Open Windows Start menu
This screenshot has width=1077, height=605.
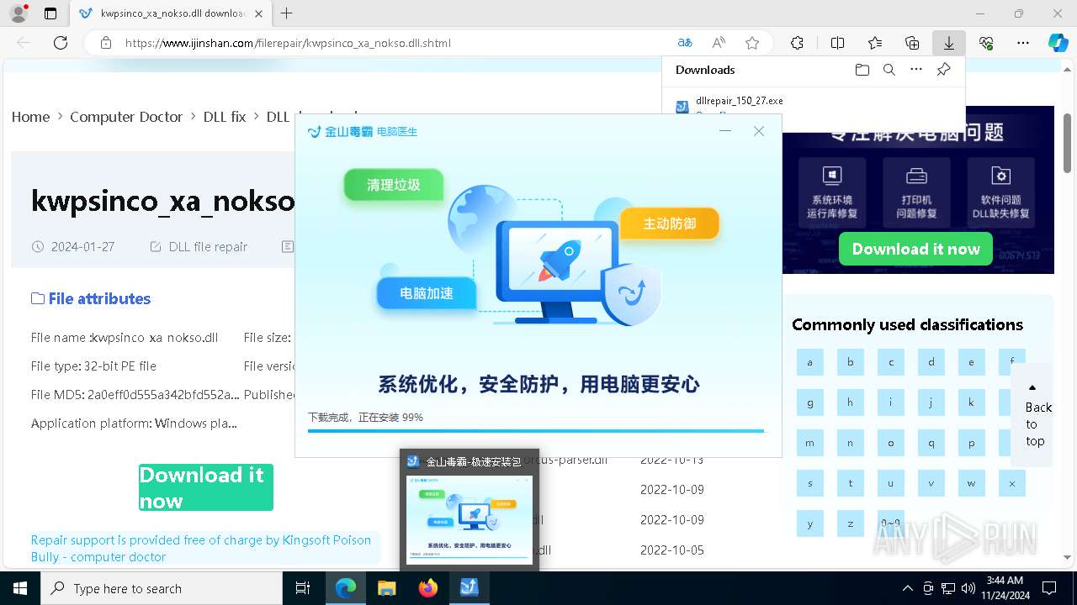click(x=19, y=588)
